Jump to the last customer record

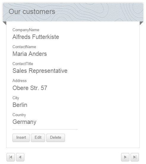(135, 157)
